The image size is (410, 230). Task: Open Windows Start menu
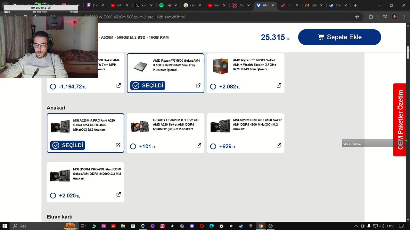[5, 226]
